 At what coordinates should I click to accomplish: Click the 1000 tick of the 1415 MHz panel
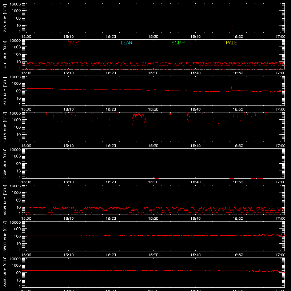16,120
